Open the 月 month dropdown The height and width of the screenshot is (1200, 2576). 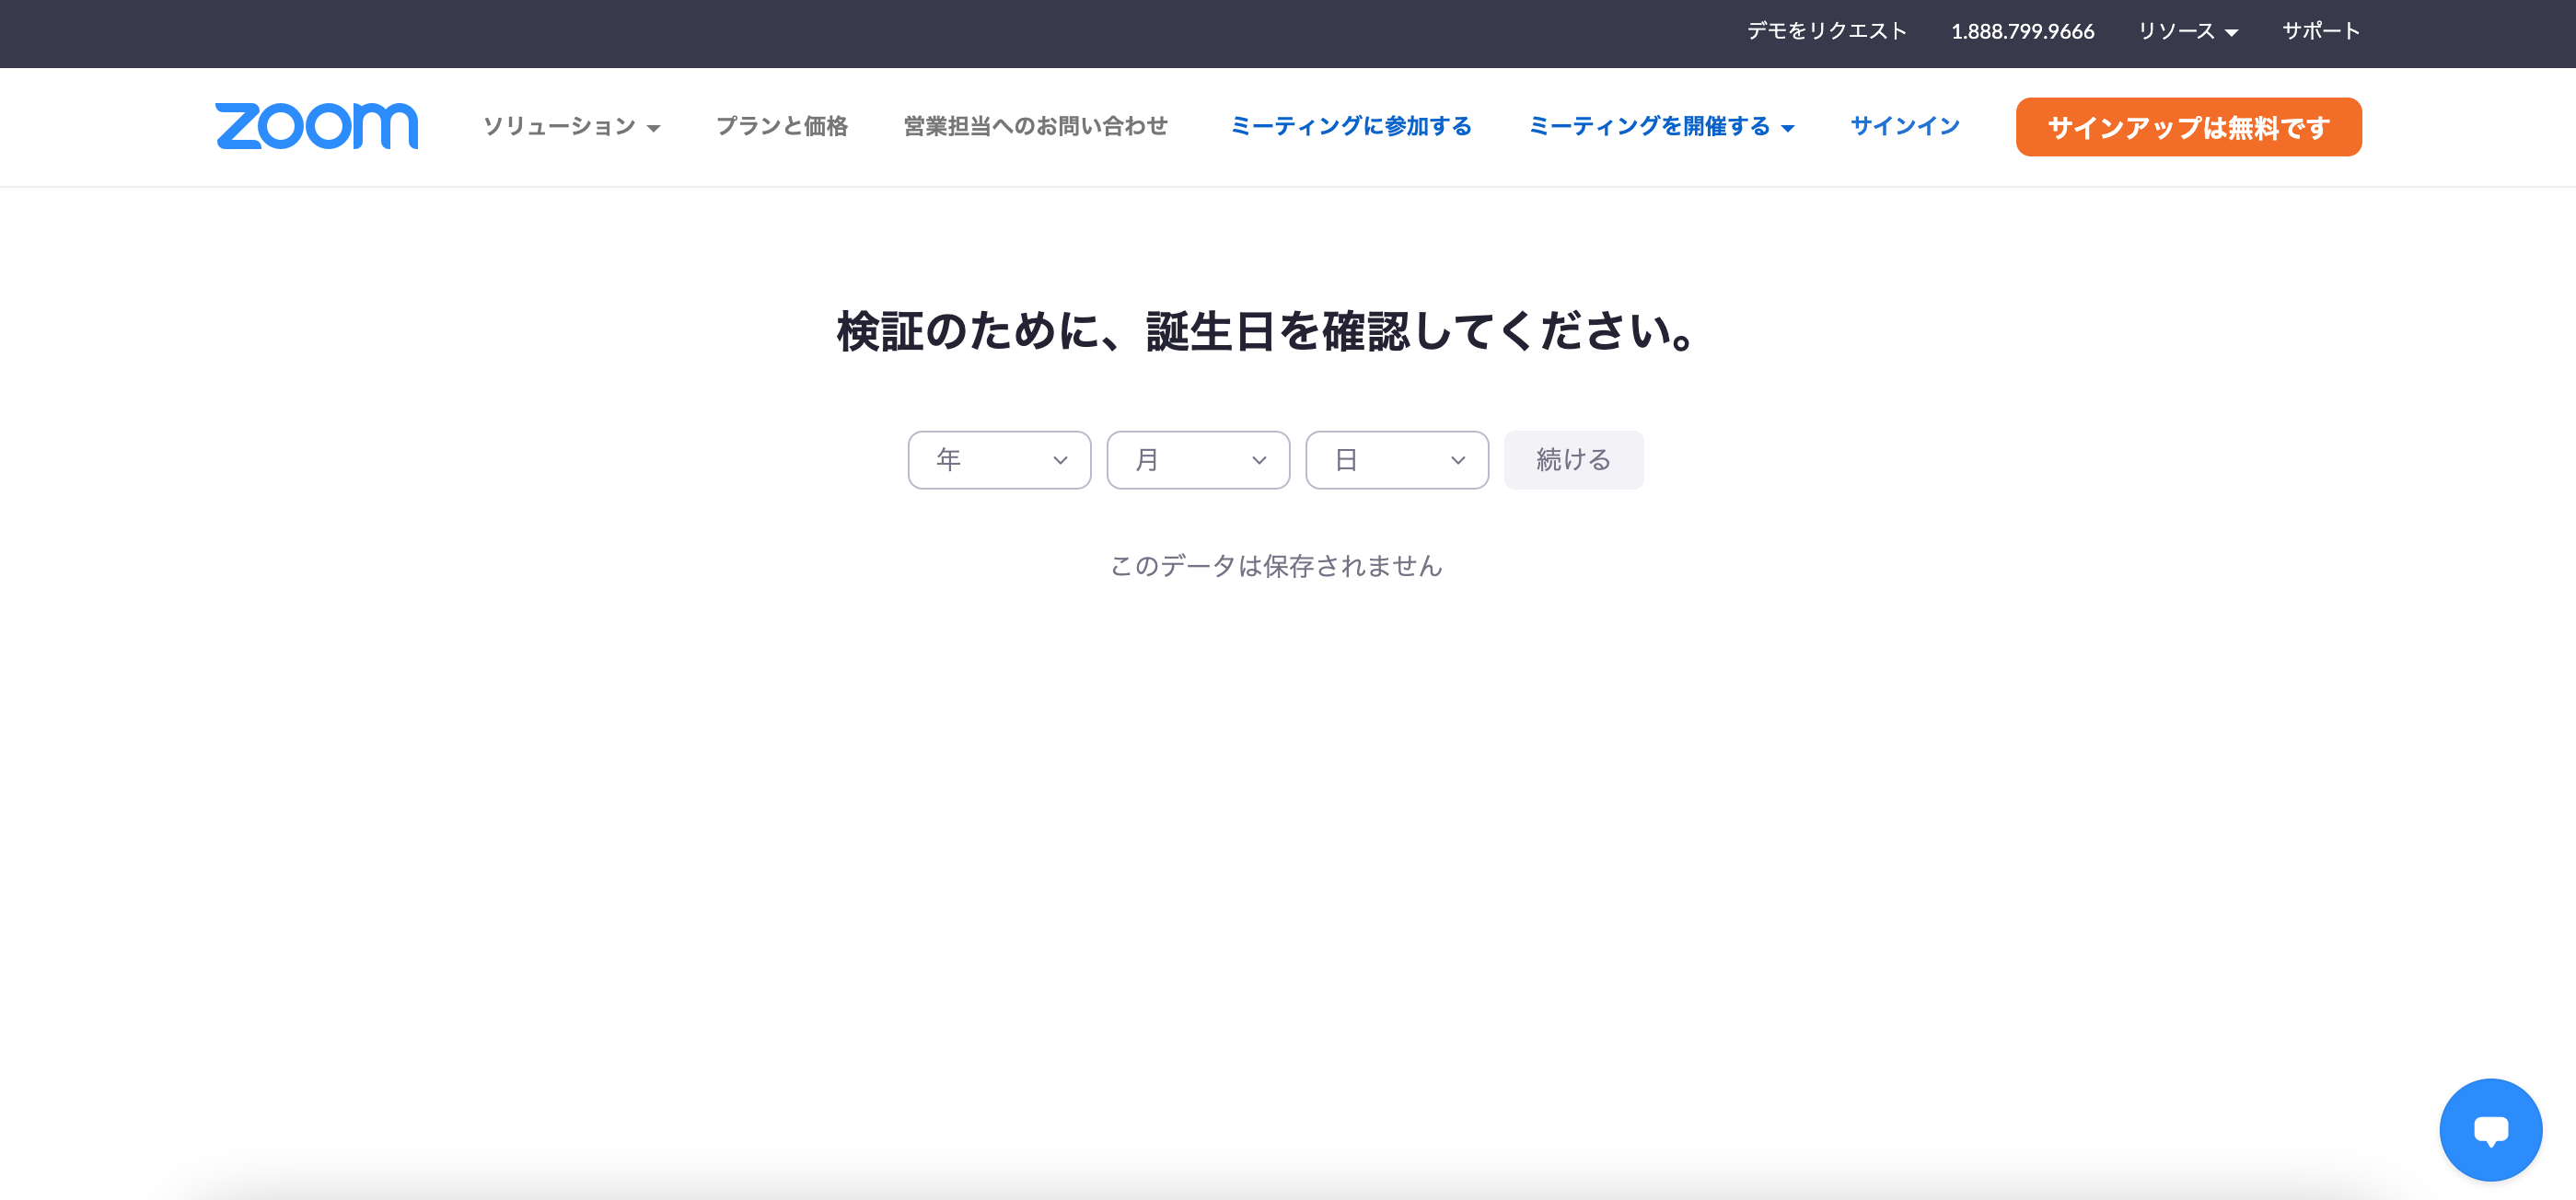click(1198, 459)
